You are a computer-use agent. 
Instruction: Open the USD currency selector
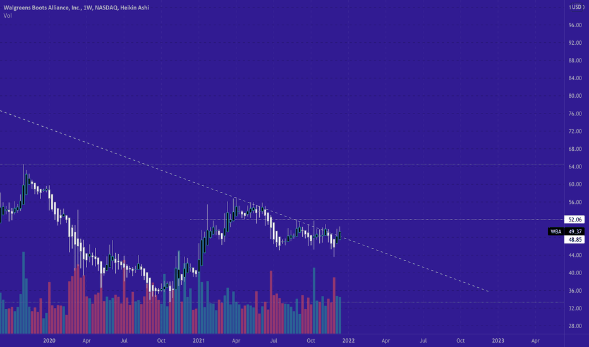point(576,7)
